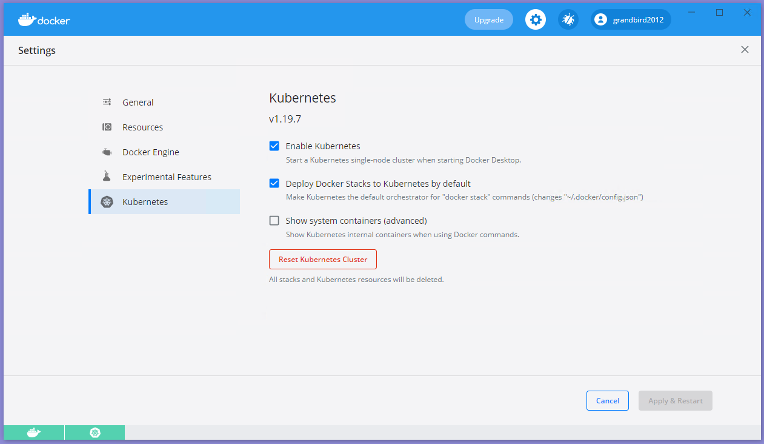Click the General sliders icon in sidebar
The width and height of the screenshot is (764, 444).
click(x=107, y=103)
